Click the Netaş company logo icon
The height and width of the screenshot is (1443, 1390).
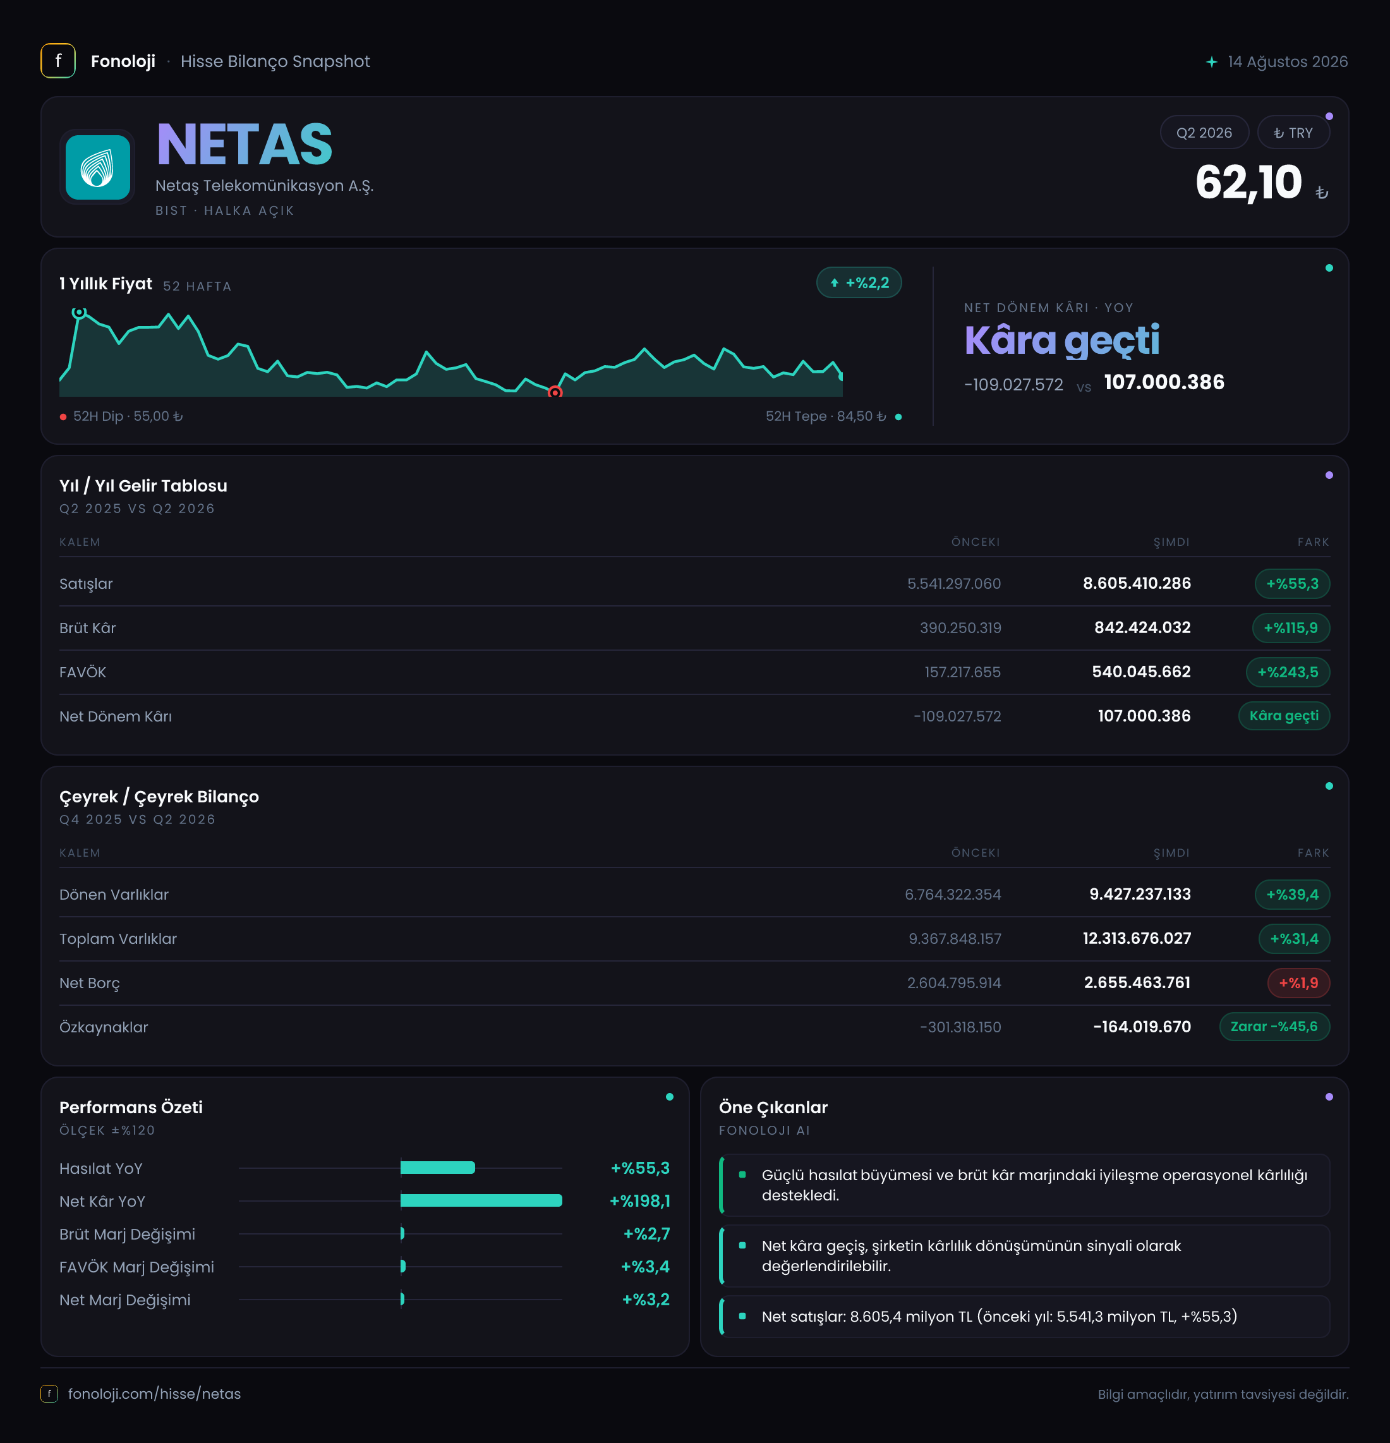tap(98, 167)
